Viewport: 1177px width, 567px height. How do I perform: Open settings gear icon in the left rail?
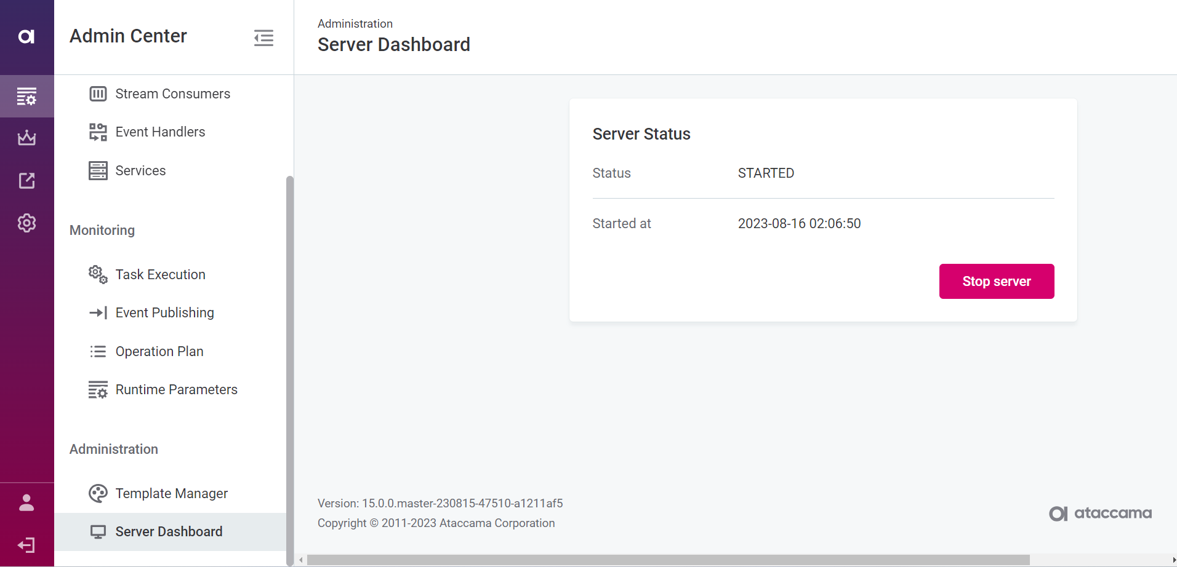26,223
